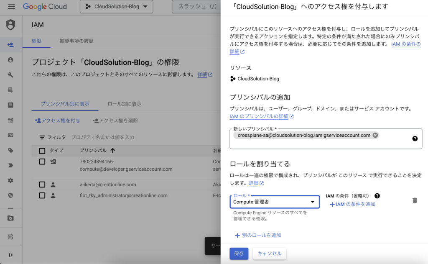Open the ロール dropdown showing Compute 管理者
Screen dimensions: 428x264
pyautogui.click(x=275, y=202)
